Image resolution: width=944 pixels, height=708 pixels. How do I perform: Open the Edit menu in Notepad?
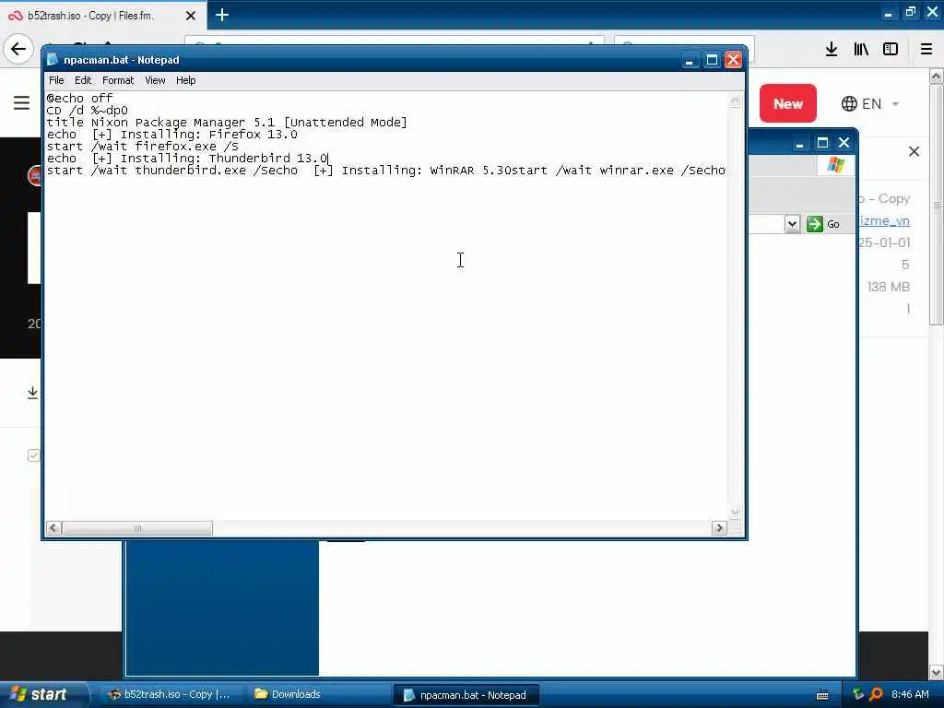coord(82,80)
